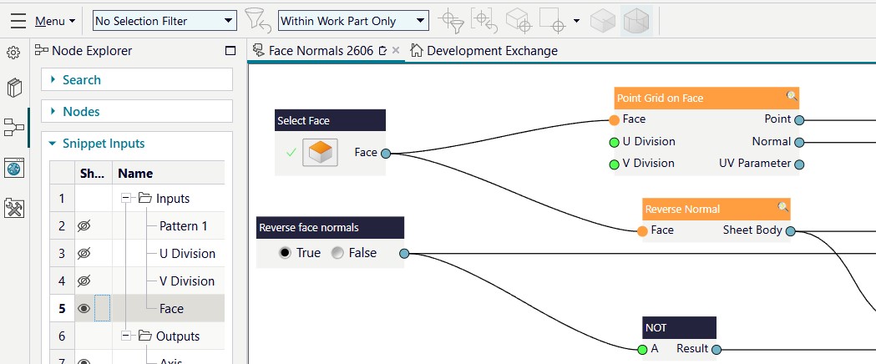Click the green A input of NOT
This screenshot has width=876, height=364.
tap(642, 350)
